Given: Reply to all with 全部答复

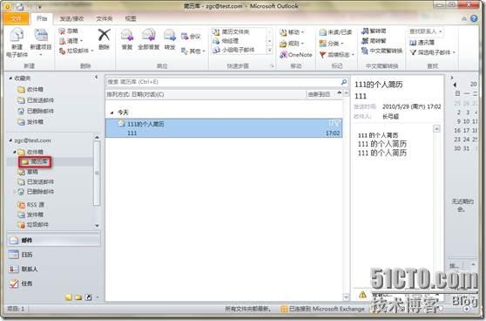Looking at the screenshot, I should [148, 38].
